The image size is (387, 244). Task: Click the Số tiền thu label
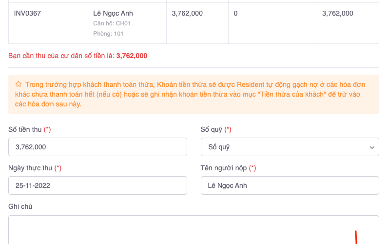tap(25, 129)
